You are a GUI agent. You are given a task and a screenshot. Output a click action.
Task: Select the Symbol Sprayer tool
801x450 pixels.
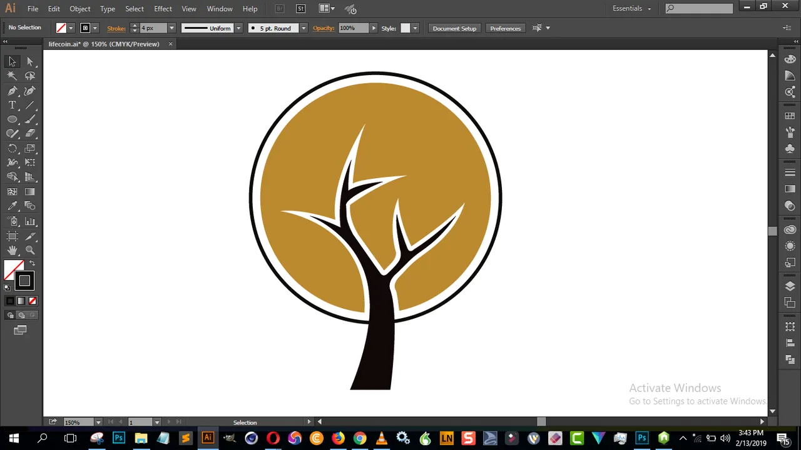12,221
